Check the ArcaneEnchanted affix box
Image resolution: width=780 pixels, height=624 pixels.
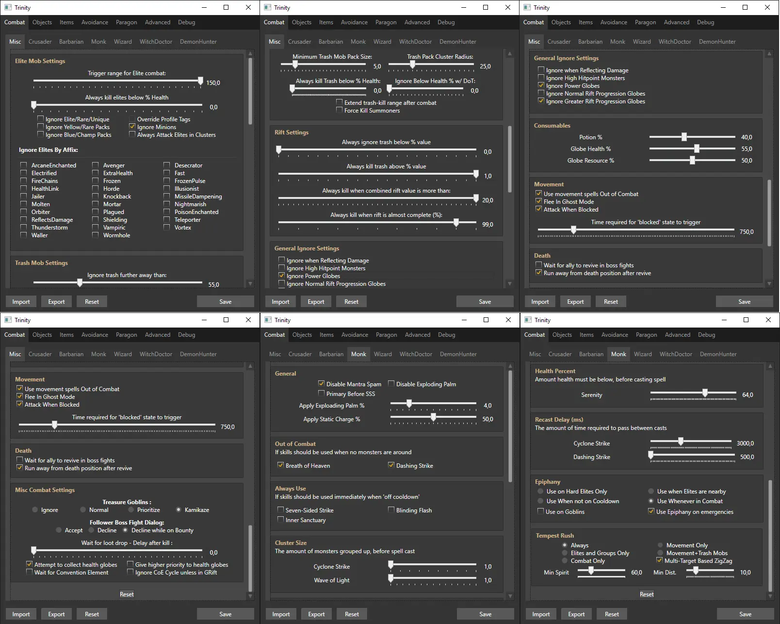23,165
